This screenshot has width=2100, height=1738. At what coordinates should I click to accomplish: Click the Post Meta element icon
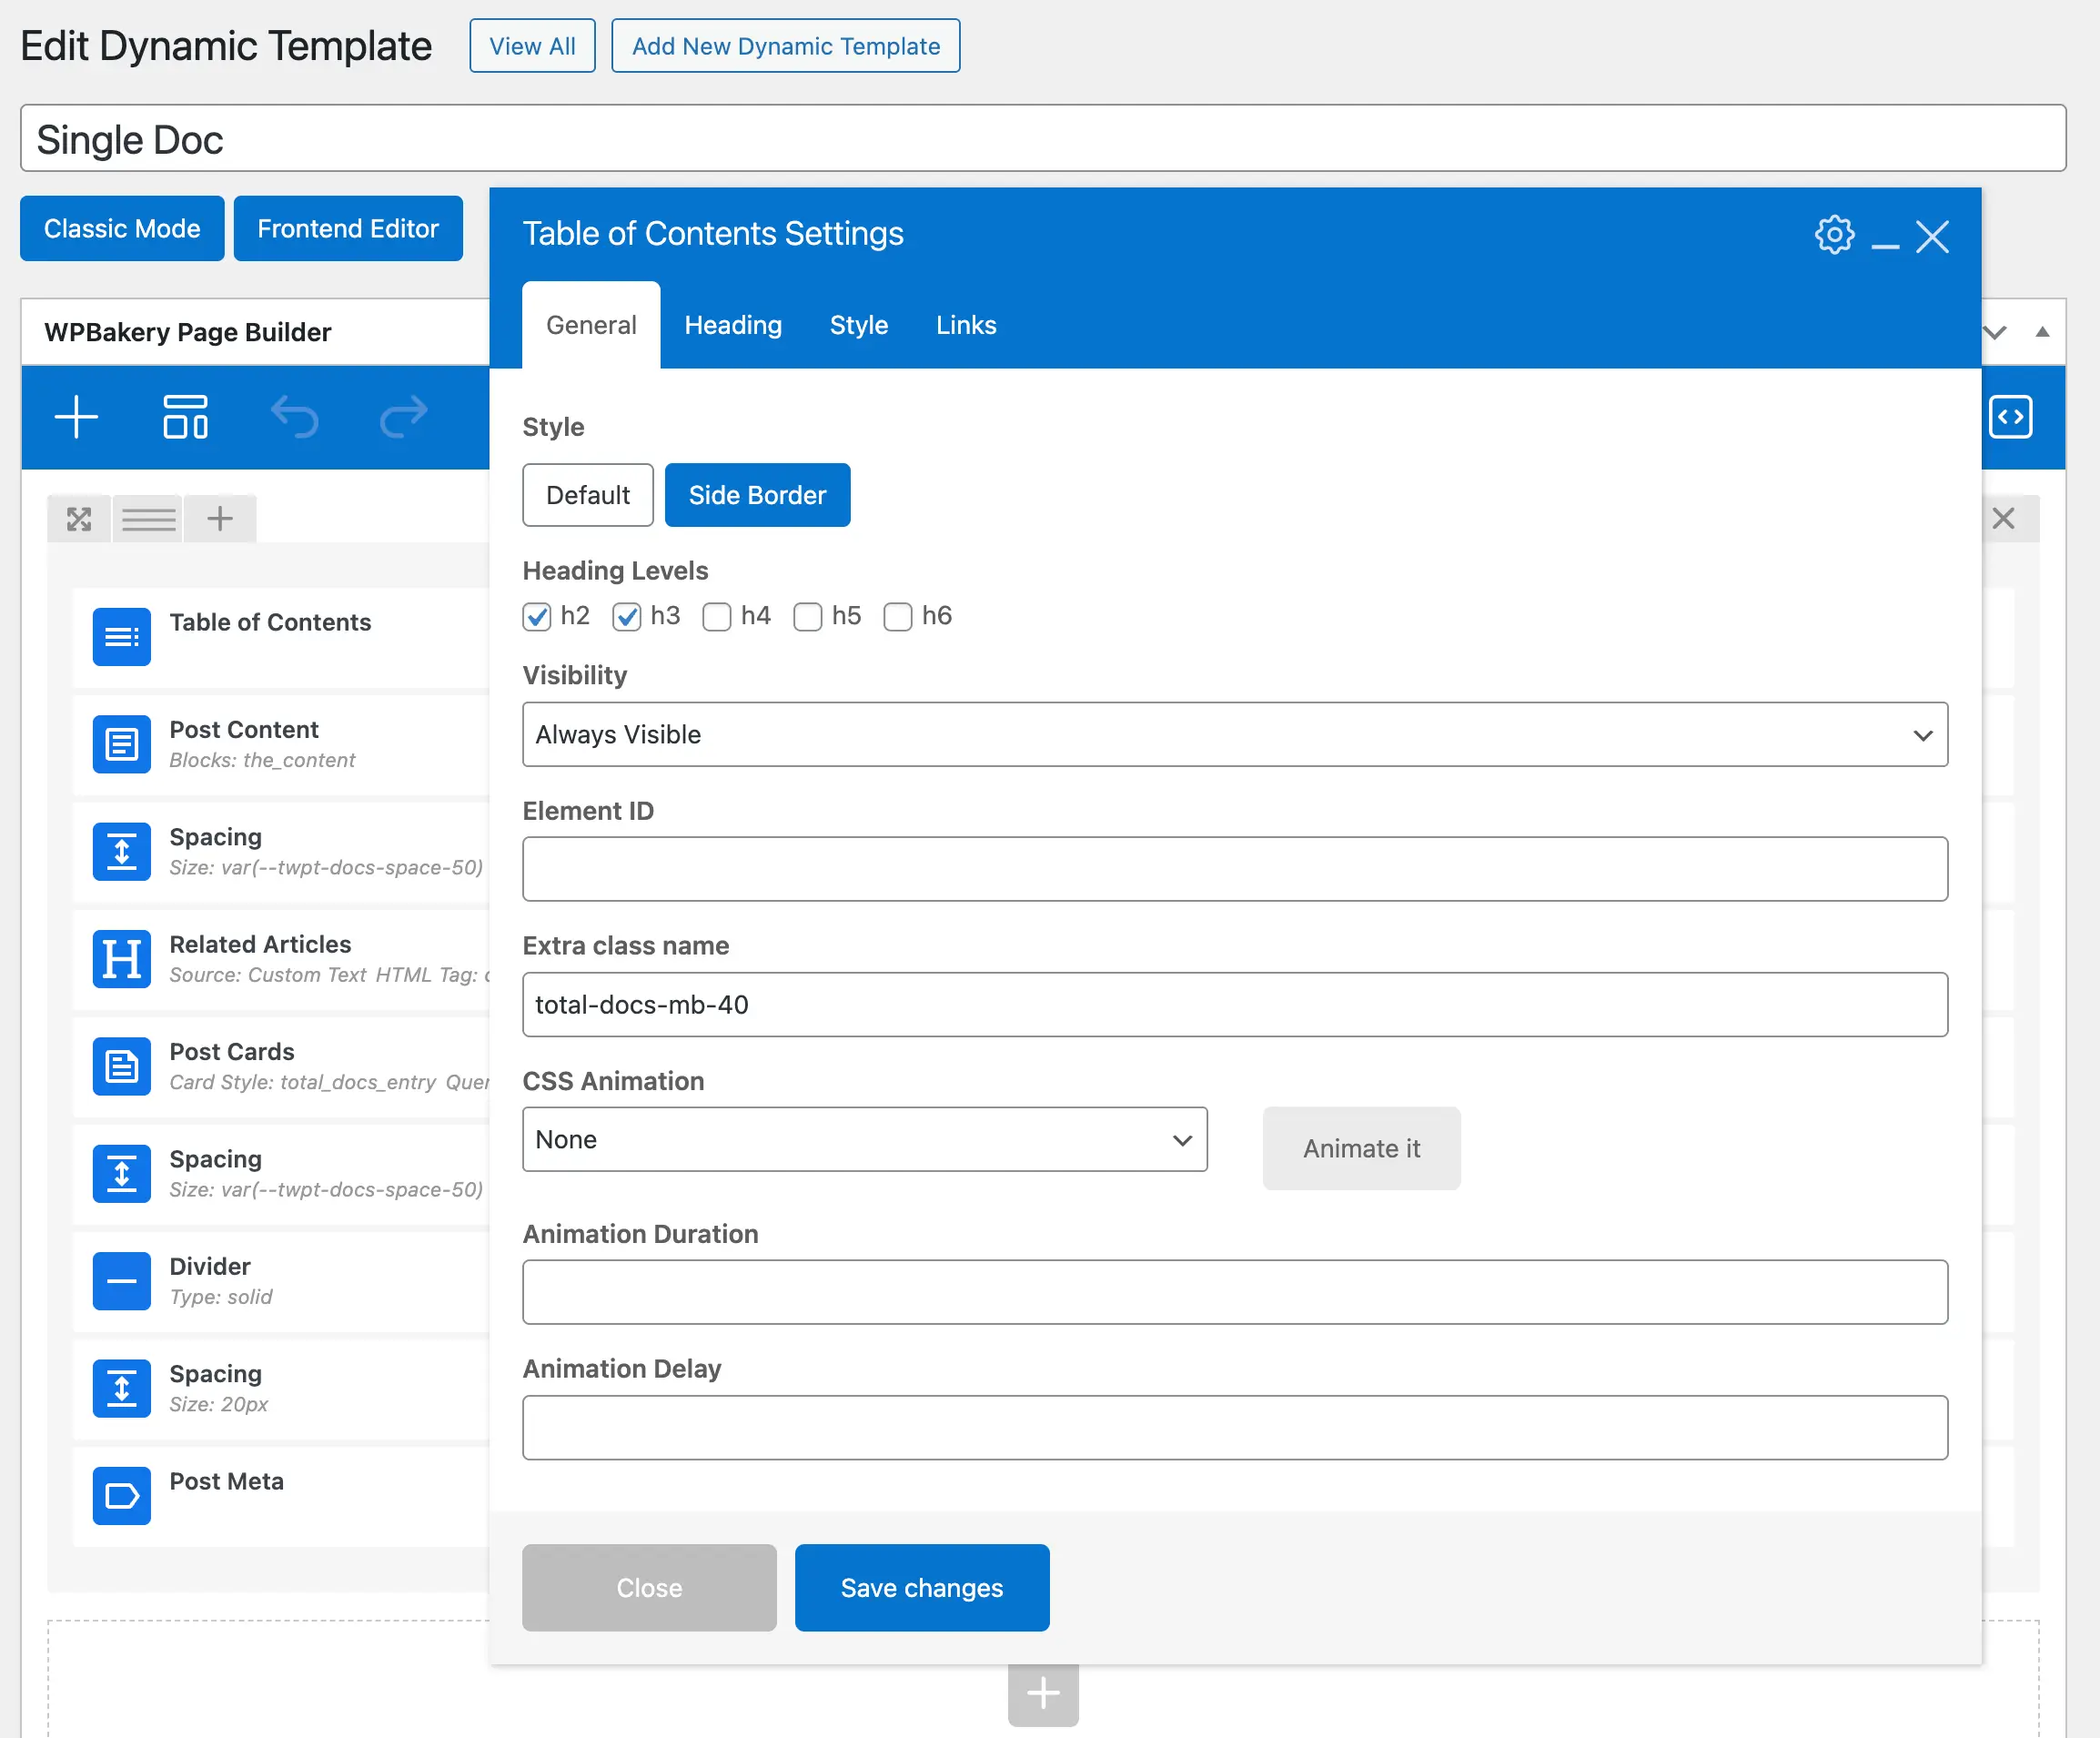[122, 1495]
